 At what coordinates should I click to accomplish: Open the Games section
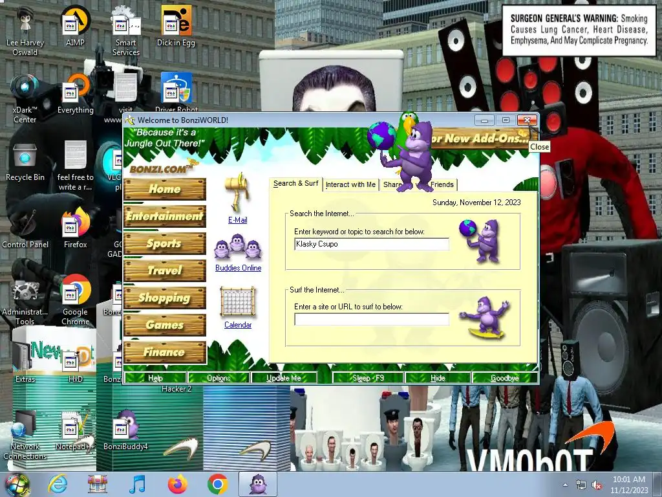[x=165, y=325]
